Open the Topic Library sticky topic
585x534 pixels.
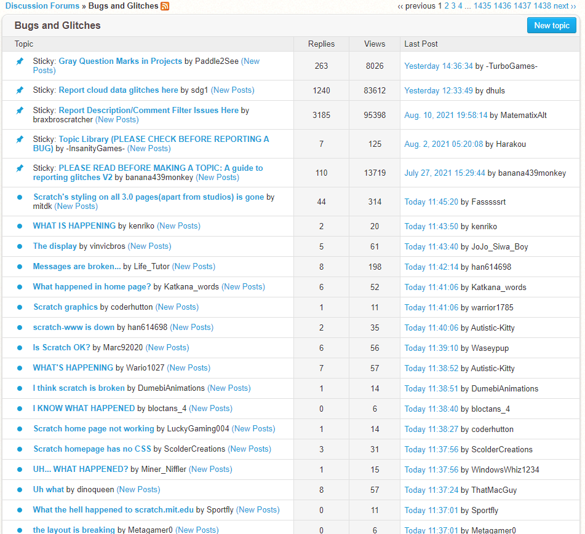point(151,143)
